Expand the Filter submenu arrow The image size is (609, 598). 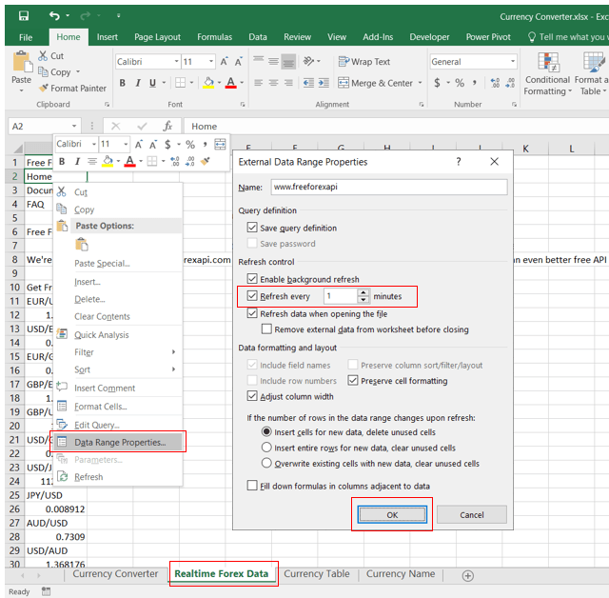point(173,351)
